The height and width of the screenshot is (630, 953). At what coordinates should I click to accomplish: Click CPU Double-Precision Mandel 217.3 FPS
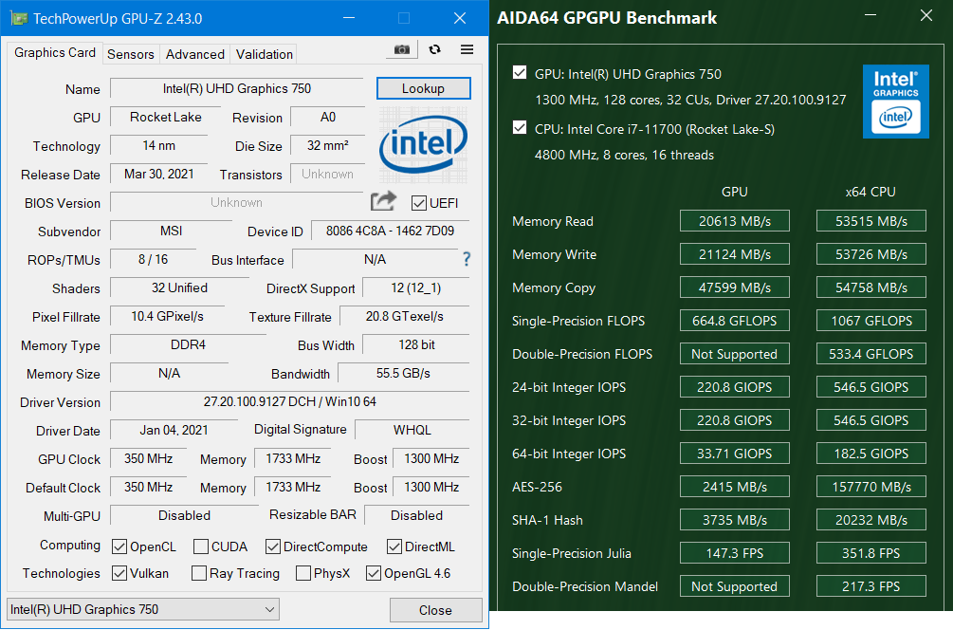pyautogui.click(x=871, y=586)
